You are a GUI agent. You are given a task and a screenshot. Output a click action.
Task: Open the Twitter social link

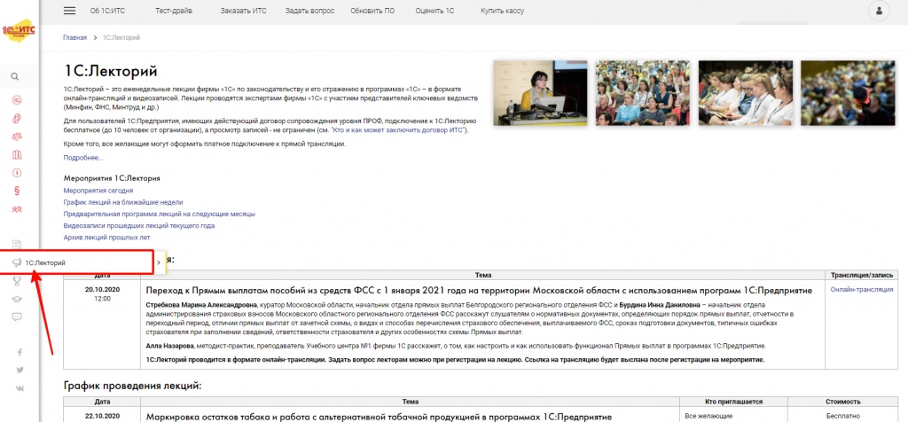click(20, 370)
